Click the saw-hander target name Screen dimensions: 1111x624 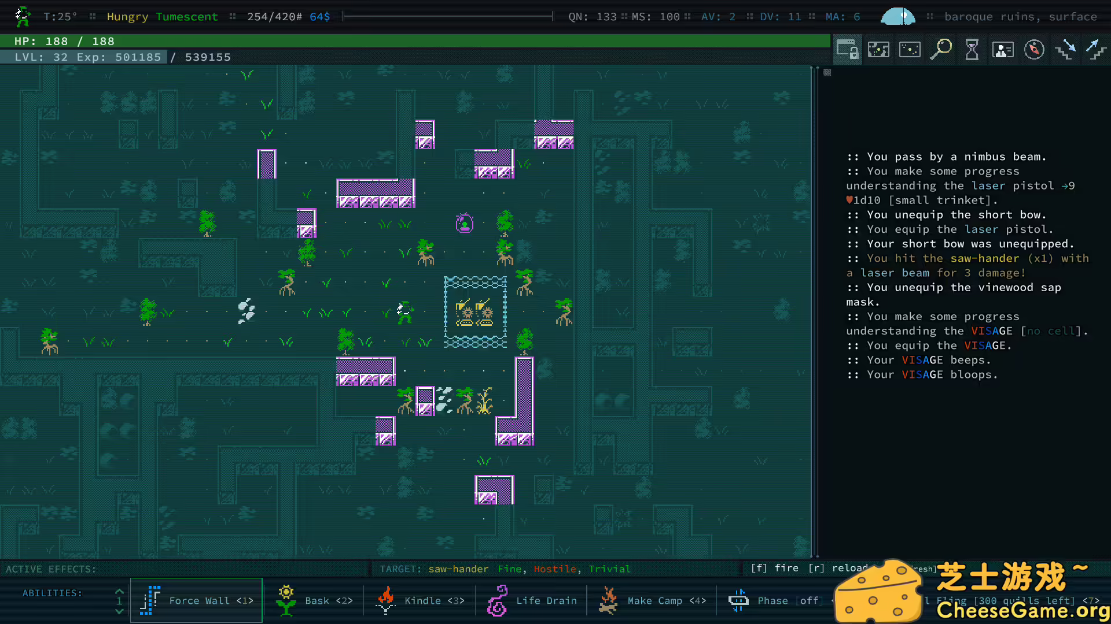pyautogui.click(x=457, y=569)
